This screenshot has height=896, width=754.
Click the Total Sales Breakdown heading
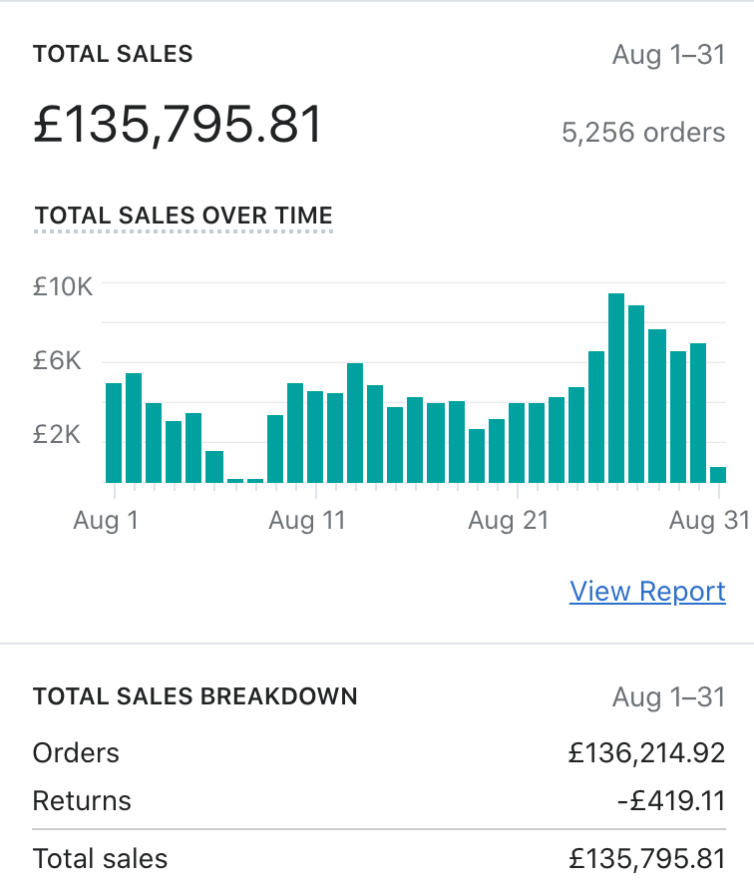point(194,696)
